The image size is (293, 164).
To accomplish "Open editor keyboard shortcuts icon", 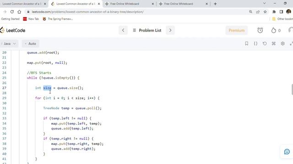I will pos(274,44).
